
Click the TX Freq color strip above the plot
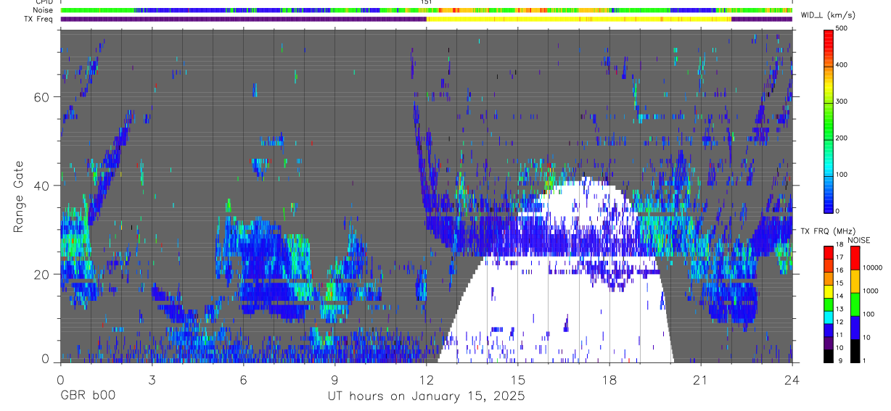pos(426,20)
